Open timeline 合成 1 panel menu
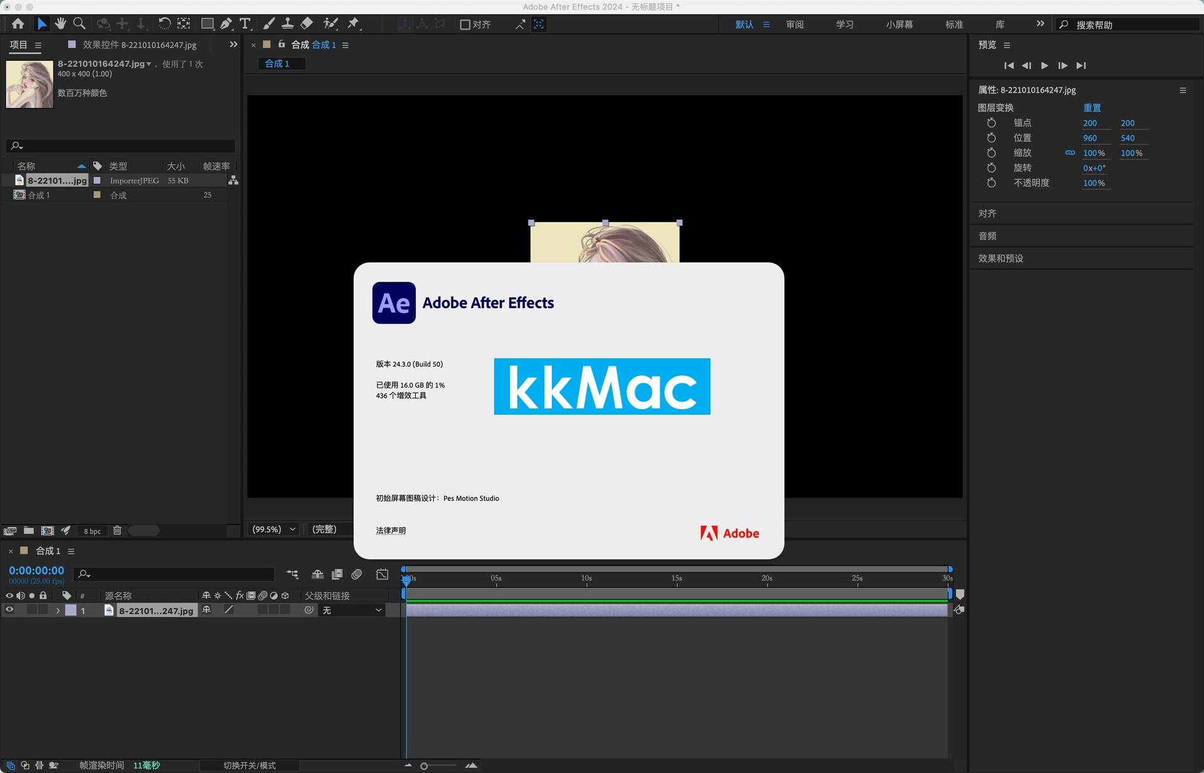This screenshot has height=773, width=1204. click(71, 551)
